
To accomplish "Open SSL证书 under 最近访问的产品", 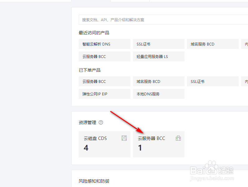I will [x=159, y=44].
